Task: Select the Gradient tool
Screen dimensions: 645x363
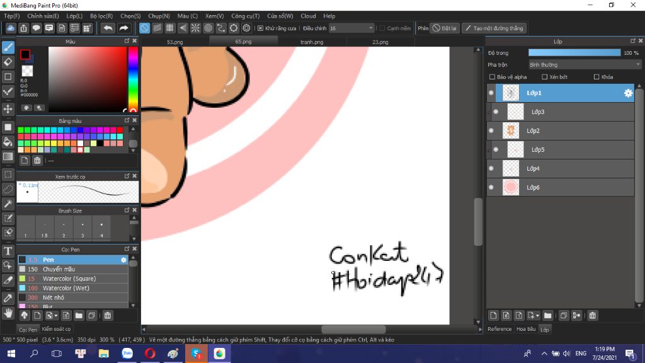Action: coord(8,156)
